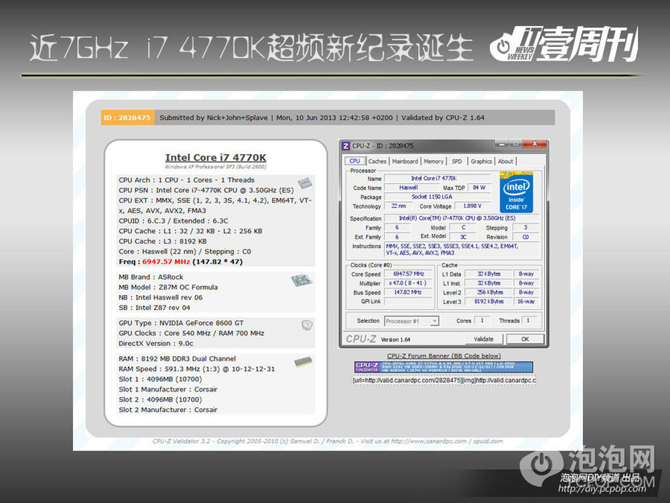This screenshot has width=670, height=503.
Task: Click the Multiplier value x 47.0 ( 8 - 41 )
Action: pyautogui.click(x=409, y=283)
